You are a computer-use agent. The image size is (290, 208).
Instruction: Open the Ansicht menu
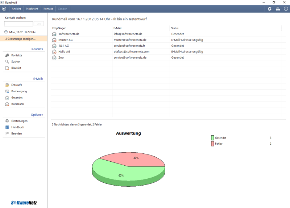tap(16, 9)
